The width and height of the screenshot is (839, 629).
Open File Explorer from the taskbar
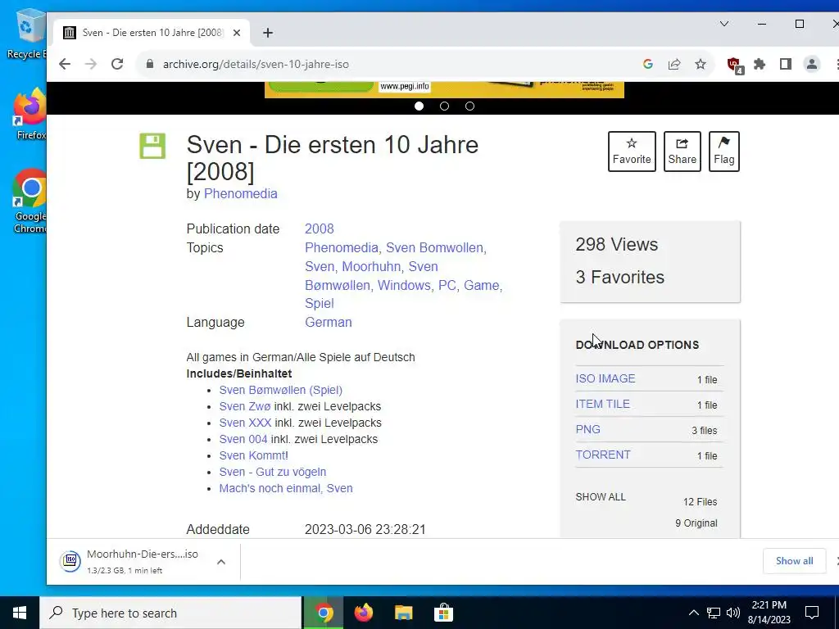pyautogui.click(x=403, y=613)
